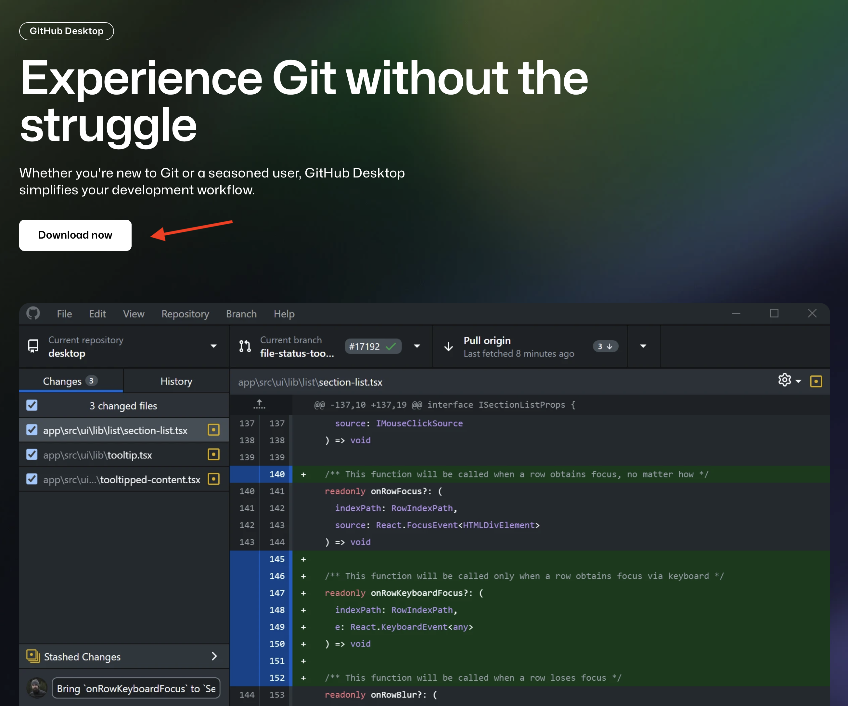The image size is (848, 706).
Task: Click the file-status-too... branch name
Action: 297,353
